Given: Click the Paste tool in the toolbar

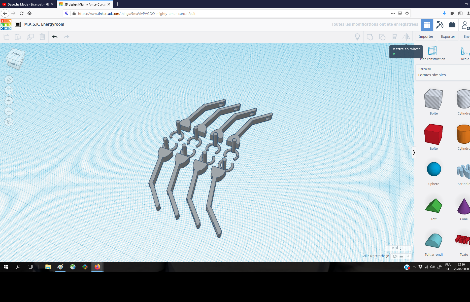Looking at the screenshot, I should pyautogui.click(x=18, y=37).
